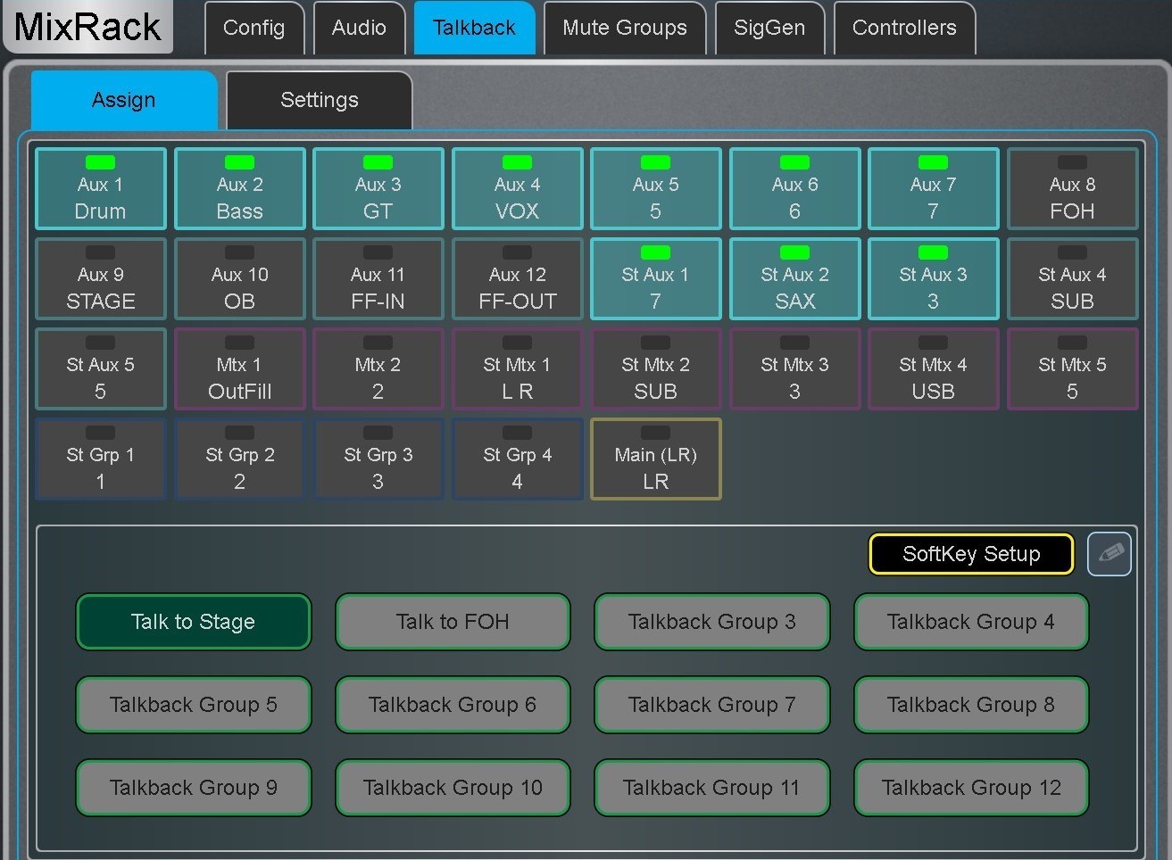The width and height of the screenshot is (1172, 860).
Task: Enable Aux 9 STAGE talkback assignment
Action: pyautogui.click(x=100, y=279)
